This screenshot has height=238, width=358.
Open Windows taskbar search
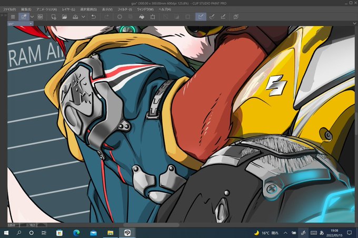(x=19, y=233)
